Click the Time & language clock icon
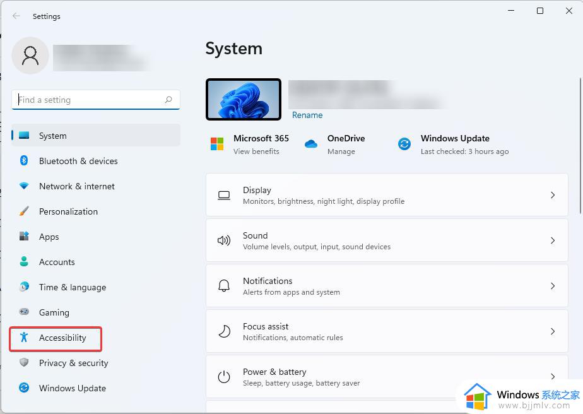 click(24, 287)
